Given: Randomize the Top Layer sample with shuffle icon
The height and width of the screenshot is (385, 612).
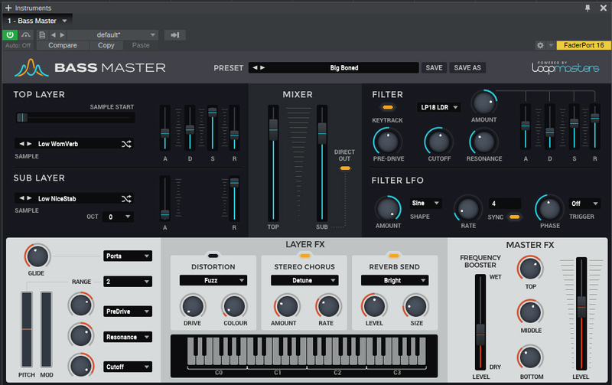Looking at the screenshot, I should (x=126, y=143).
